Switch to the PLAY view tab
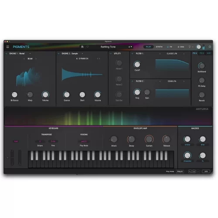 pyautogui.click(x=148, y=47)
